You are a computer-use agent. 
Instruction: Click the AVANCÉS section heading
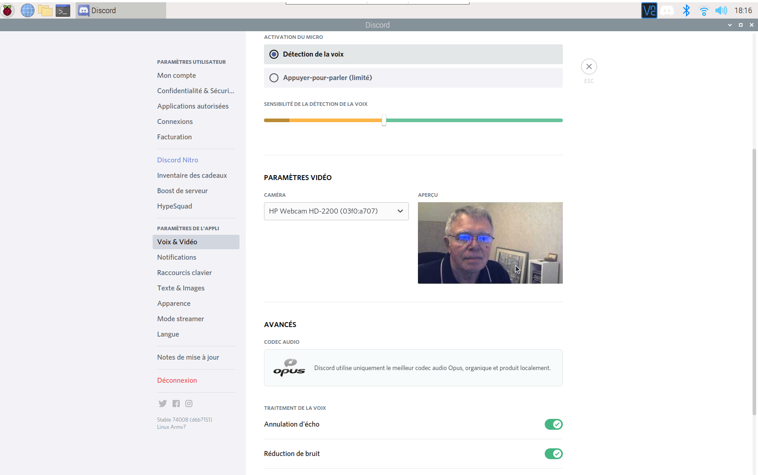pyautogui.click(x=280, y=325)
